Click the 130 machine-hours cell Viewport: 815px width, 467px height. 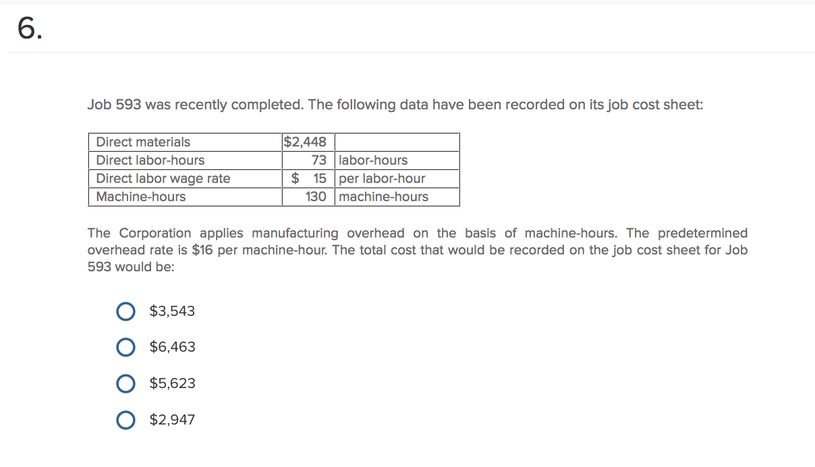pyautogui.click(x=318, y=196)
